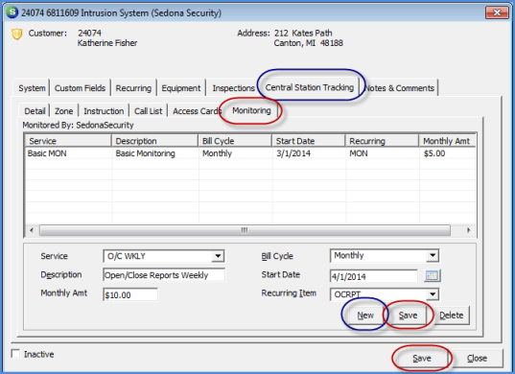Click the 'MON' recurring cell
The height and width of the screenshot is (374, 515).
pyautogui.click(x=382, y=153)
